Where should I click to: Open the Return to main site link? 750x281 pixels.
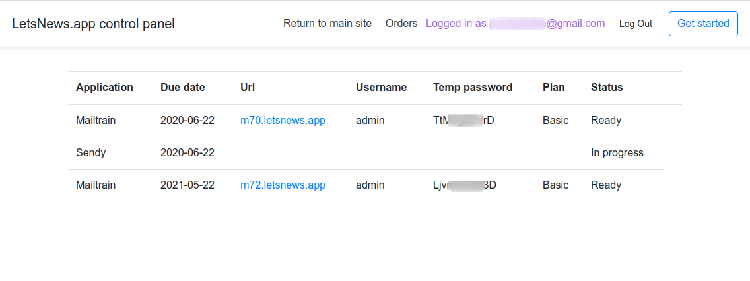point(327,24)
